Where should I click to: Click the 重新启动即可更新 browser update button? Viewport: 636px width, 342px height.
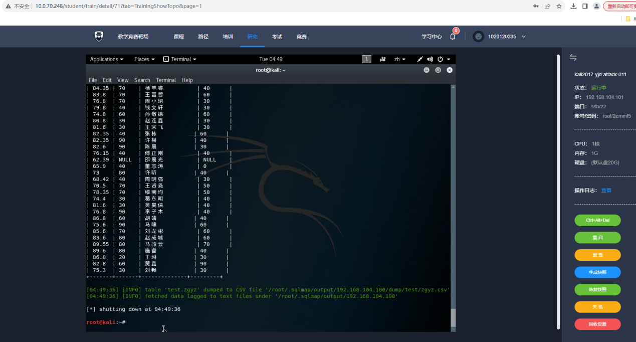pyautogui.click(x=621, y=6)
